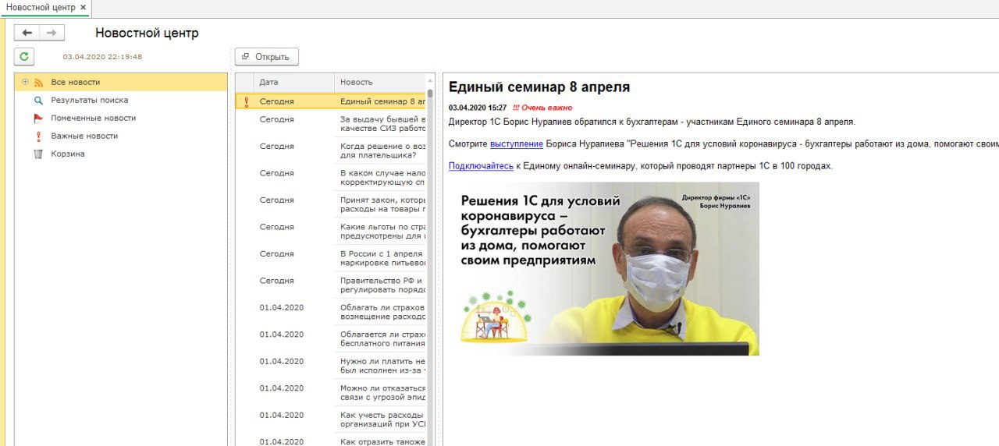Select the importance mark on Единый семинар row
This screenshot has width=999, height=446.
(x=246, y=101)
